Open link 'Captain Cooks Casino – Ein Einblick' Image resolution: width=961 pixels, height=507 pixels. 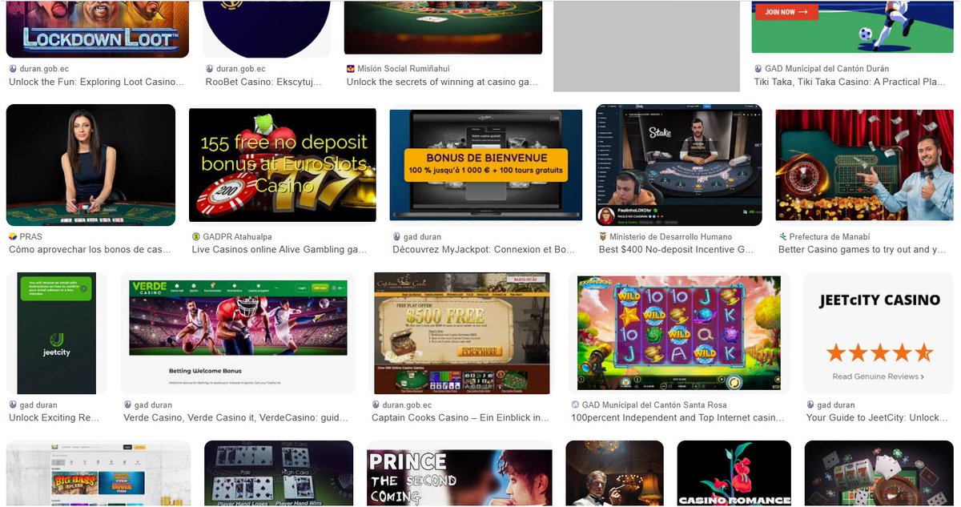(x=460, y=418)
